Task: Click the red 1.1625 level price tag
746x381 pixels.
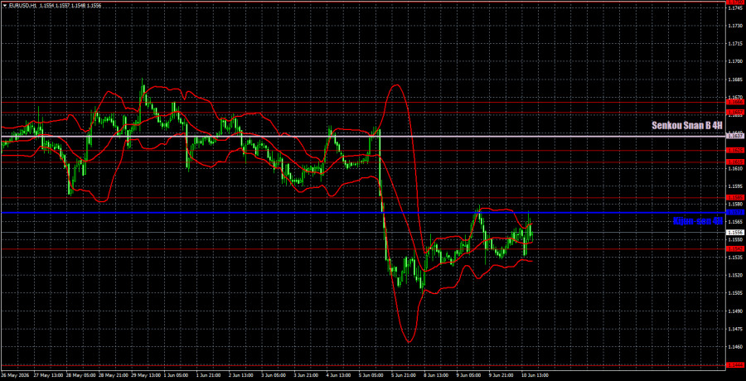Action: (735, 150)
